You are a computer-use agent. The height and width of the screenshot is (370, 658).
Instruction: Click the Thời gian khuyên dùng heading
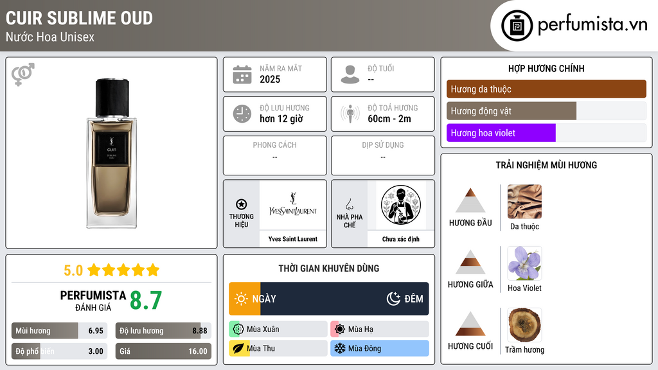[329, 269]
